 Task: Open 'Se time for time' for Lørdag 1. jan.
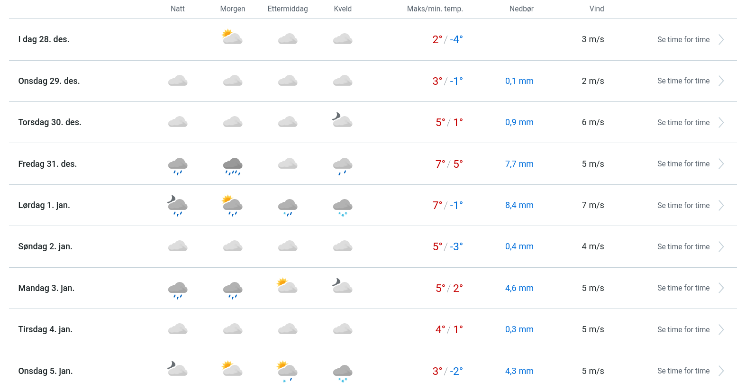click(683, 206)
